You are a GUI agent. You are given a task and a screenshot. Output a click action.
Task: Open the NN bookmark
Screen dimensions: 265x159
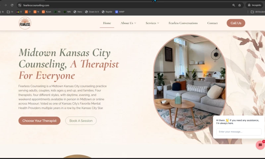pyautogui.click(x=67, y=12)
